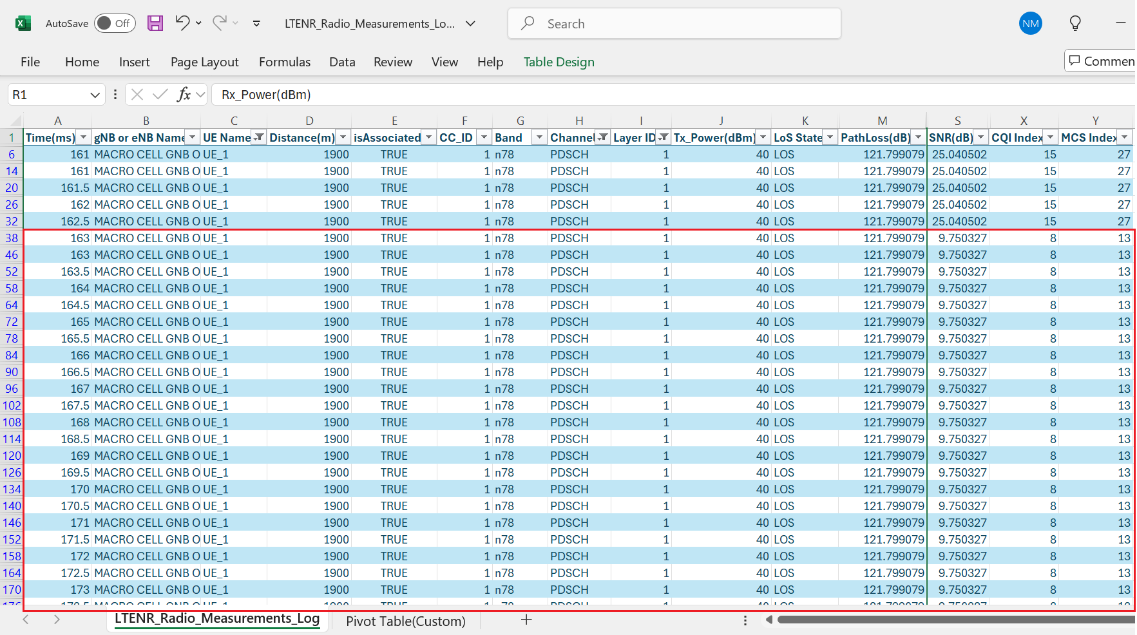Click the Comments button
Image resolution: width=1137 pixels, height=635 pixels.
click(x=1101, y=61)
